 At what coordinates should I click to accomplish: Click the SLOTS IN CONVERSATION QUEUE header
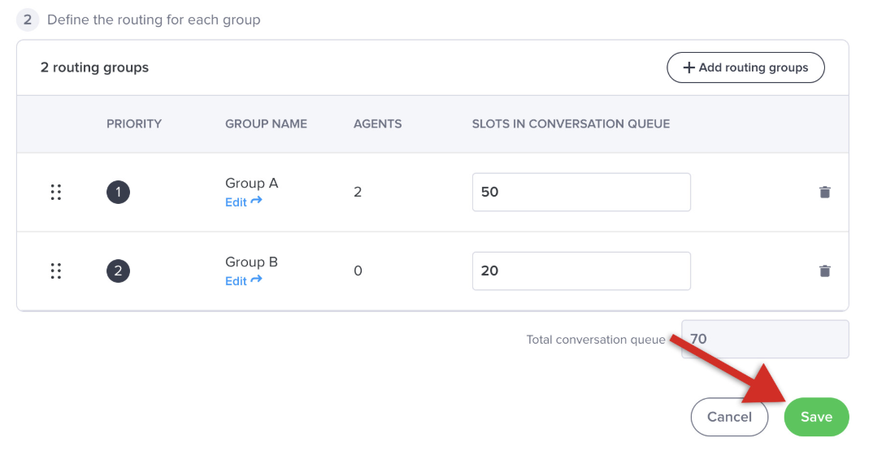[571, 124]
